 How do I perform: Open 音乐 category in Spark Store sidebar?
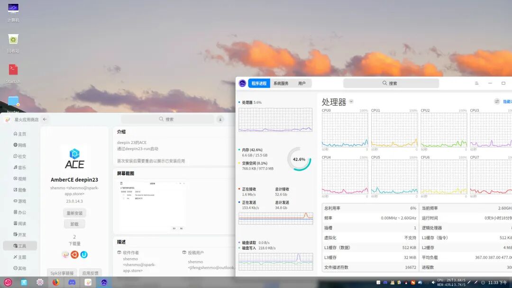[x=19, y=167]
